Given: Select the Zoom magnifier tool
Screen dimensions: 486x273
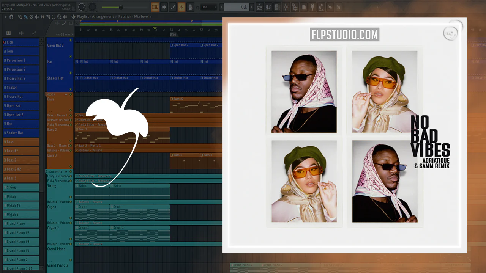Looking at the screenshot, I should (60, 17).
